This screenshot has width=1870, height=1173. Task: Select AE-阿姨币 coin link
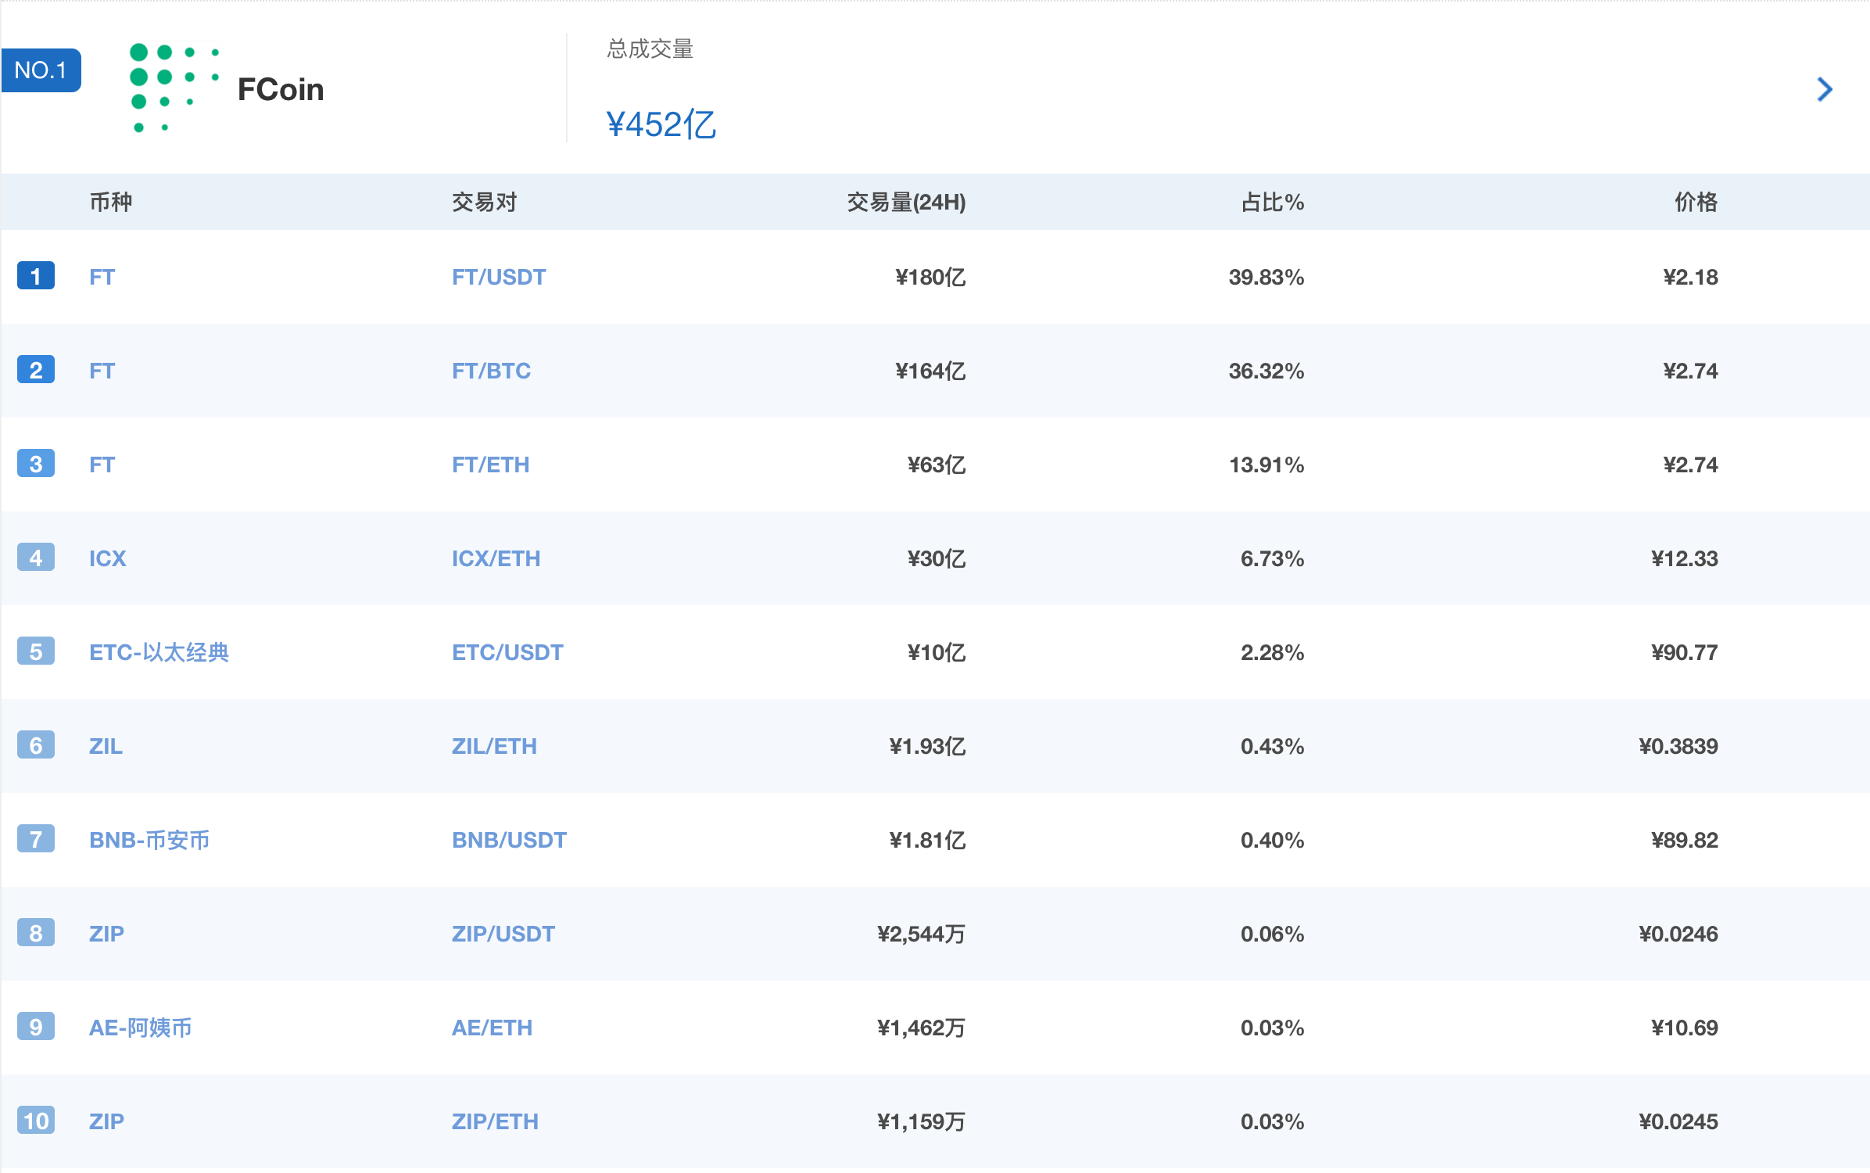tap(140, 1028)
